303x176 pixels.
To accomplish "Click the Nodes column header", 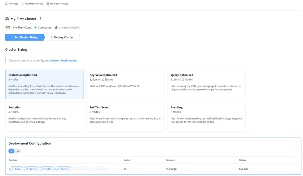I will coord(127,160).
